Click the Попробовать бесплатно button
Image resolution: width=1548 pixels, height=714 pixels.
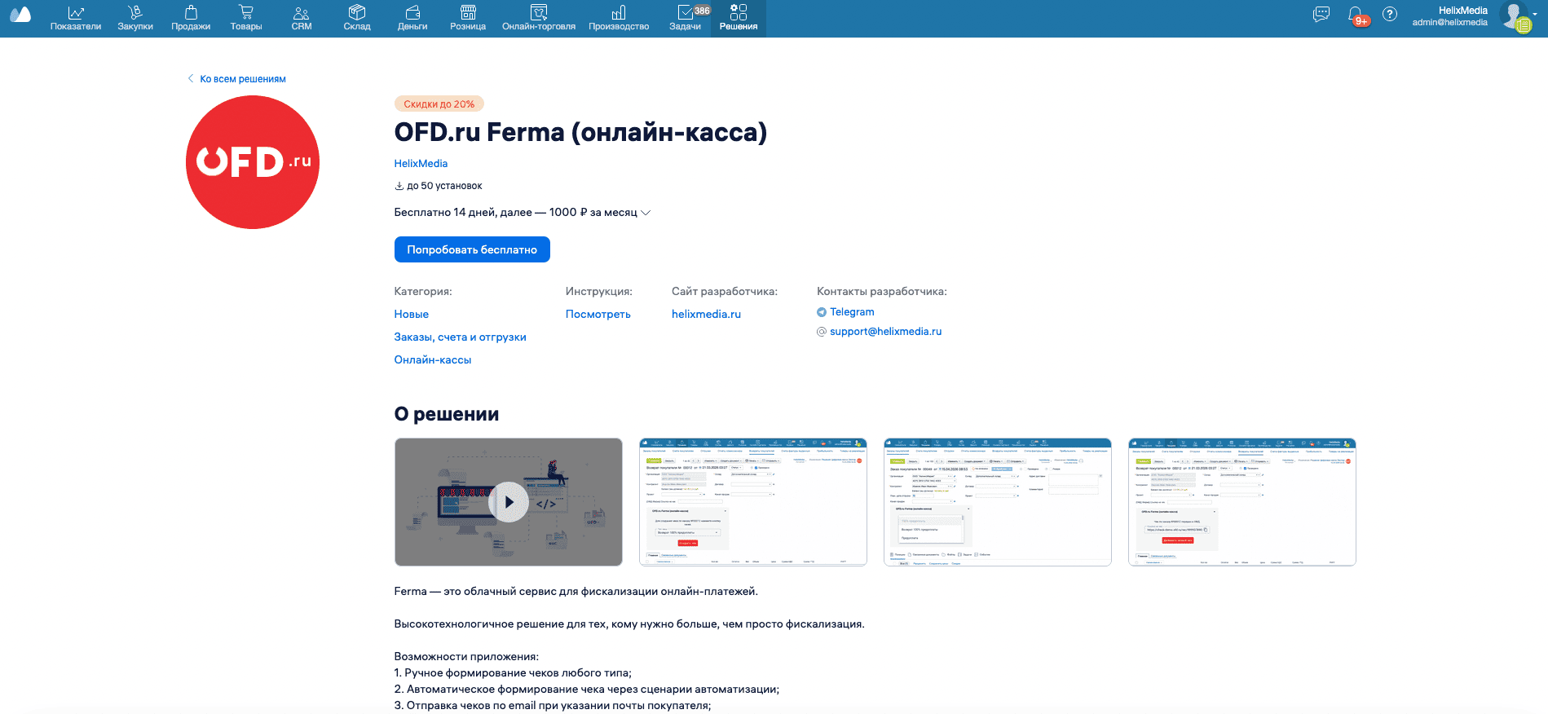coord(472,249)
